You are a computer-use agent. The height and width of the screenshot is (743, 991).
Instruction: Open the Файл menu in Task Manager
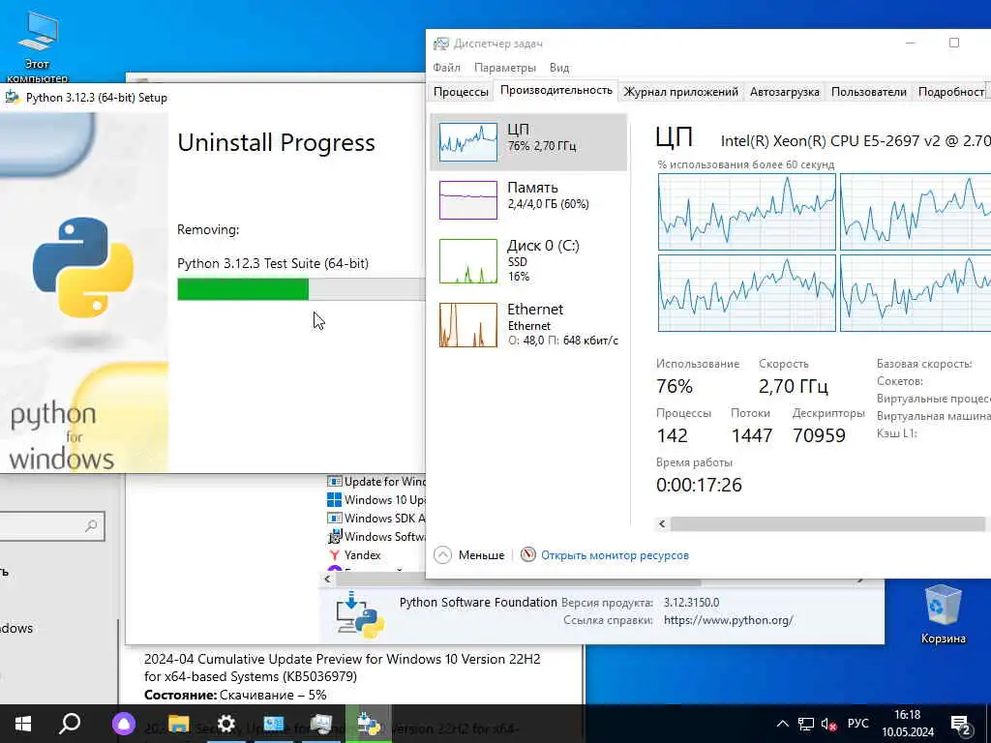[446, 68]
